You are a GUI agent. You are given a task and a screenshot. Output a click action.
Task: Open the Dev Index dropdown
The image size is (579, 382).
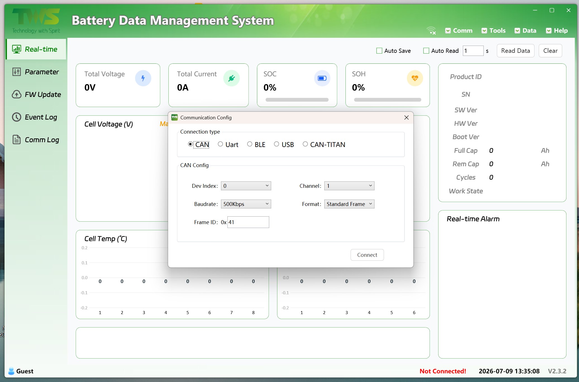tap(246, 186)
